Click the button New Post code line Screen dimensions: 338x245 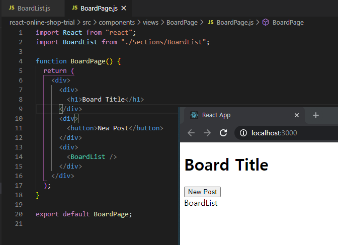(115, 128)
